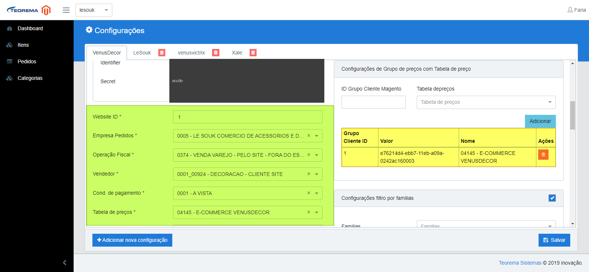Click the scrollbar down arrow
This screenshot has width=589, height=272.
(572, 224)
